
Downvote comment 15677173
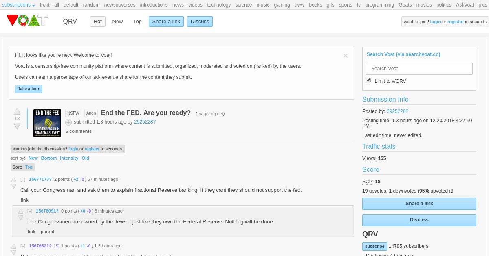[14, 186]
